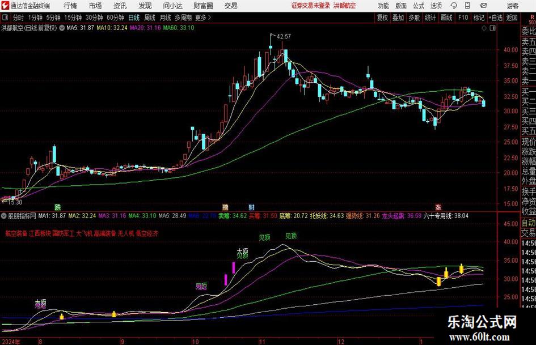Open the 功能 menu
The image size is (536, 345).
(x=383, y=6)
